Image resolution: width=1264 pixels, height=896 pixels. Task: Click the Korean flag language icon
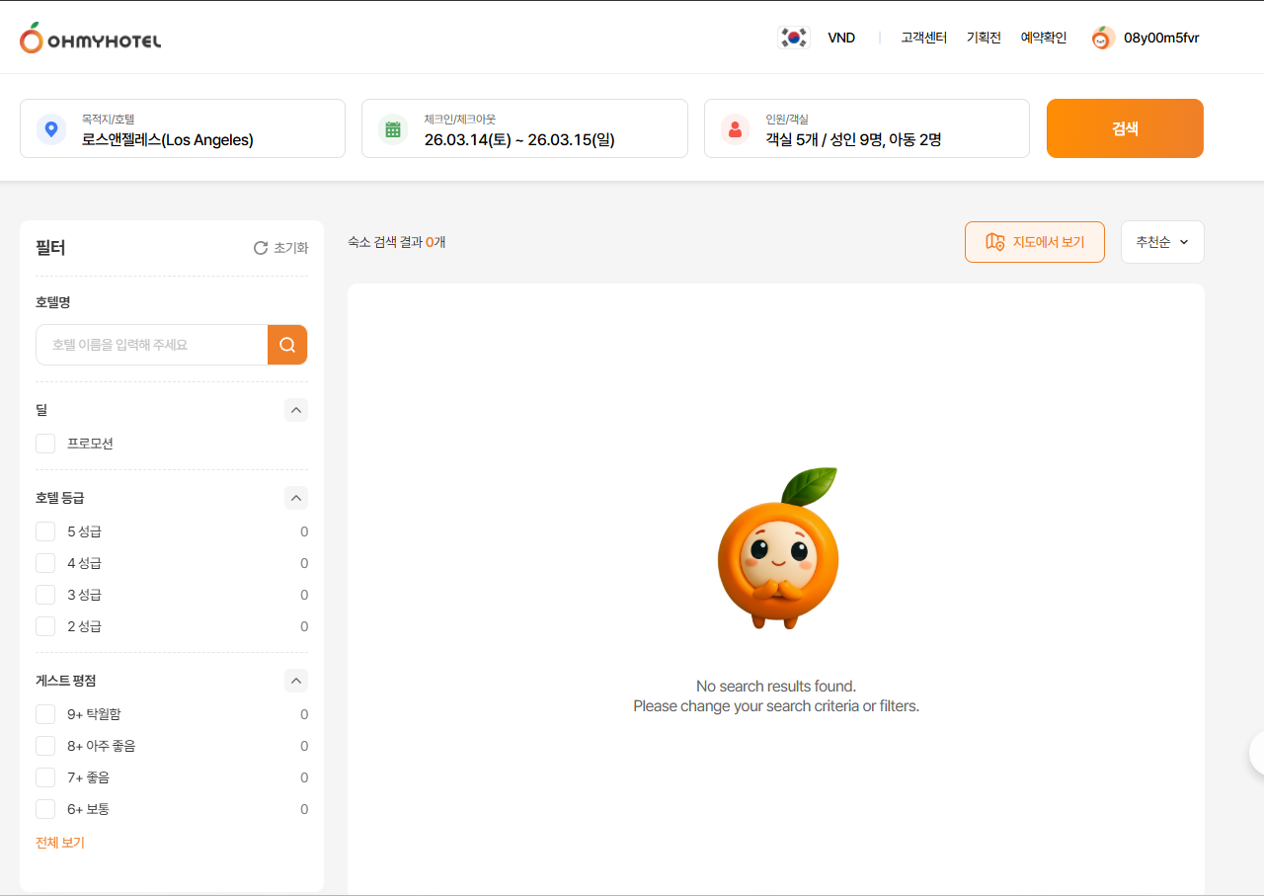coord(794,38)
